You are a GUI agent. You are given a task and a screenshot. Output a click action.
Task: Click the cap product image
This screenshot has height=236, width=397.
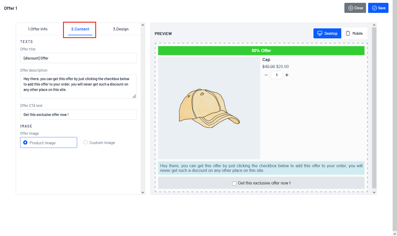pos(209,108)
